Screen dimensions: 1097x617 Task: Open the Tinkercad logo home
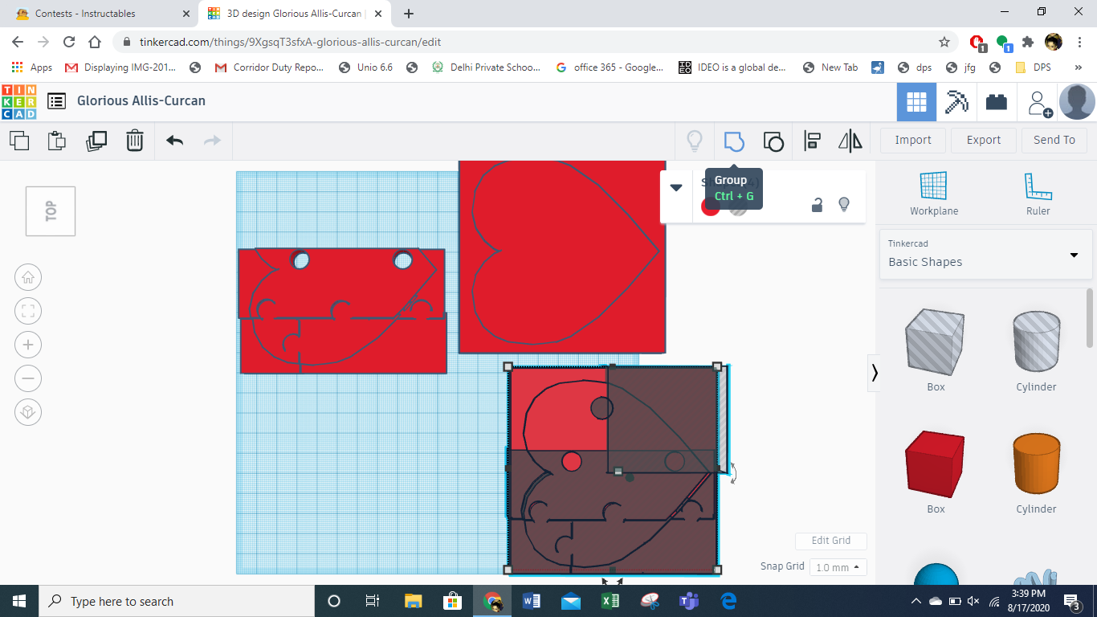click(19, 102)
